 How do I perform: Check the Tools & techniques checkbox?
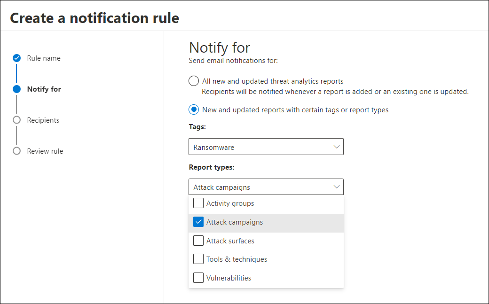coord(198,259)
